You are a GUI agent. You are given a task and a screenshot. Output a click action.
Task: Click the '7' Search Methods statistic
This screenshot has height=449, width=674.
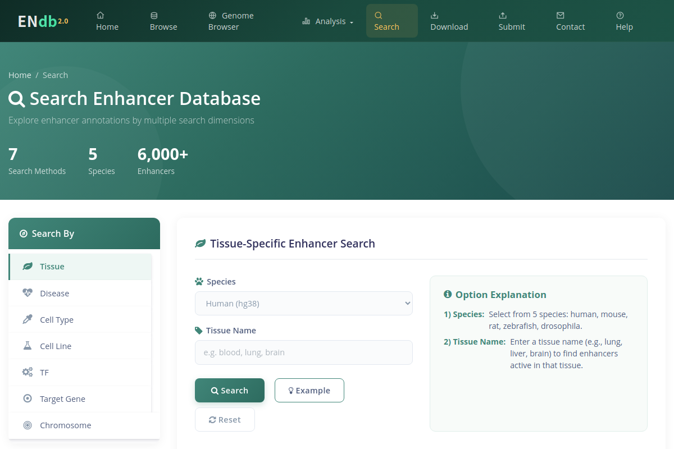13,154
